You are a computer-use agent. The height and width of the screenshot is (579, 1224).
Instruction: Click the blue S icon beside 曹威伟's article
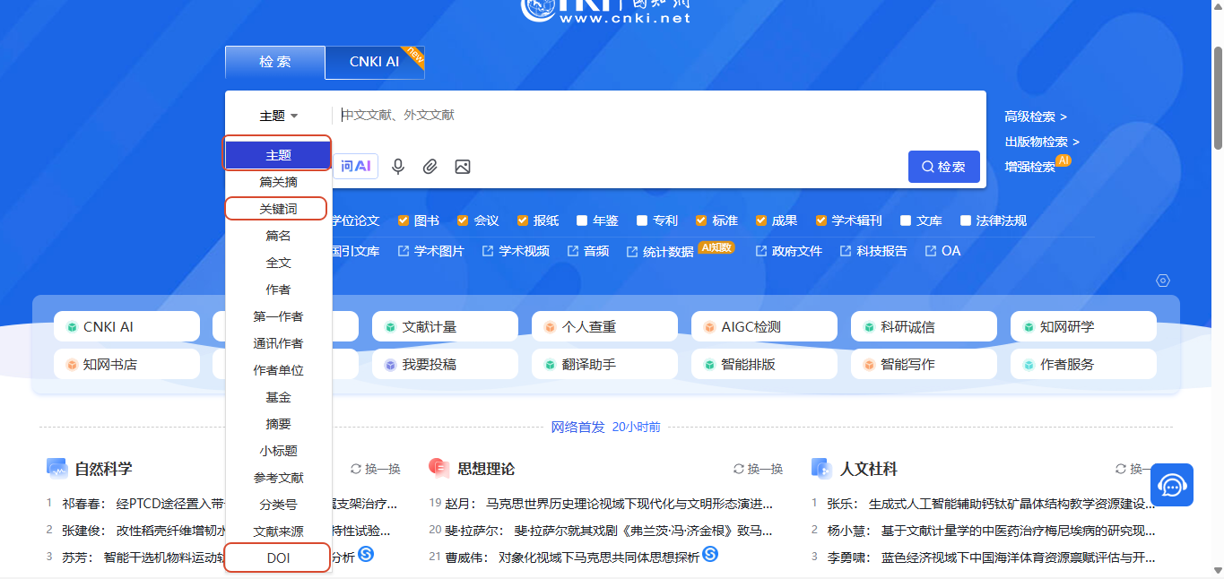click(x=710, y=555)
